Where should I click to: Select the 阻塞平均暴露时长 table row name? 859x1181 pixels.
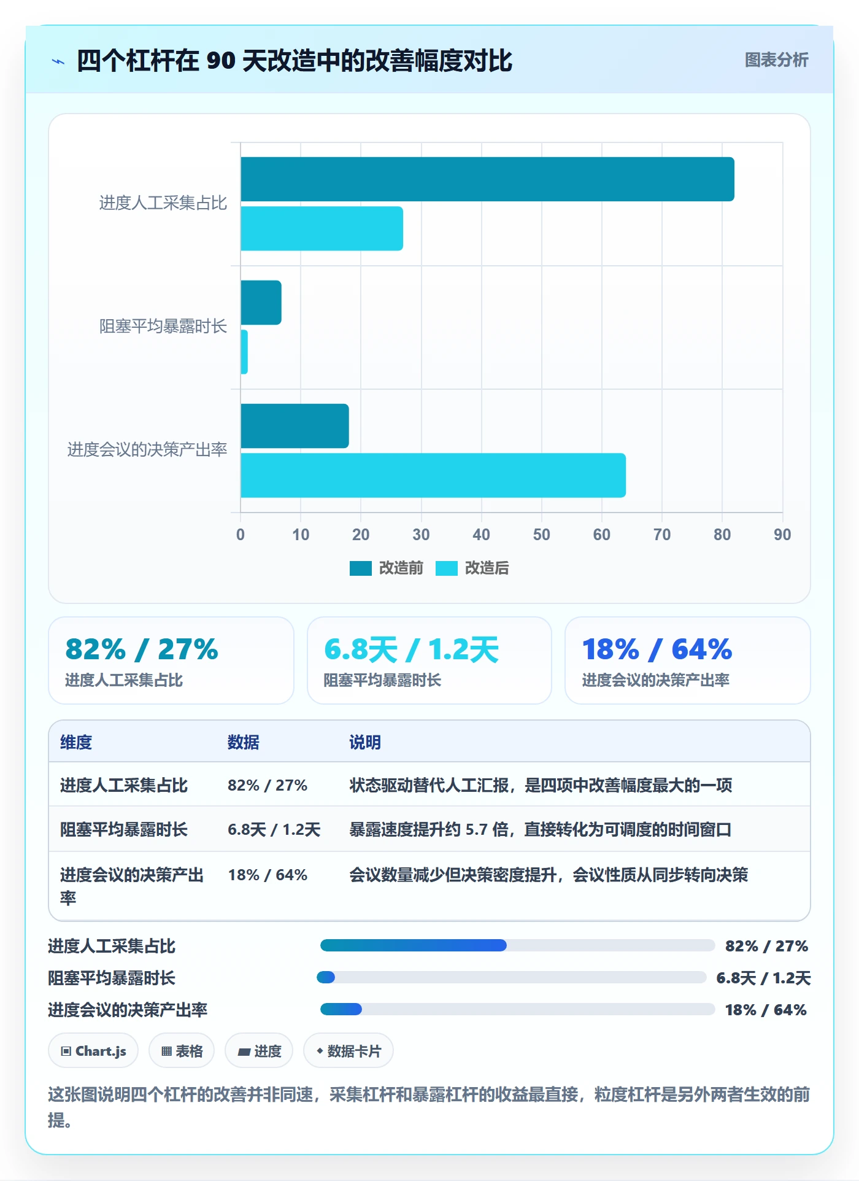(124, 830)
